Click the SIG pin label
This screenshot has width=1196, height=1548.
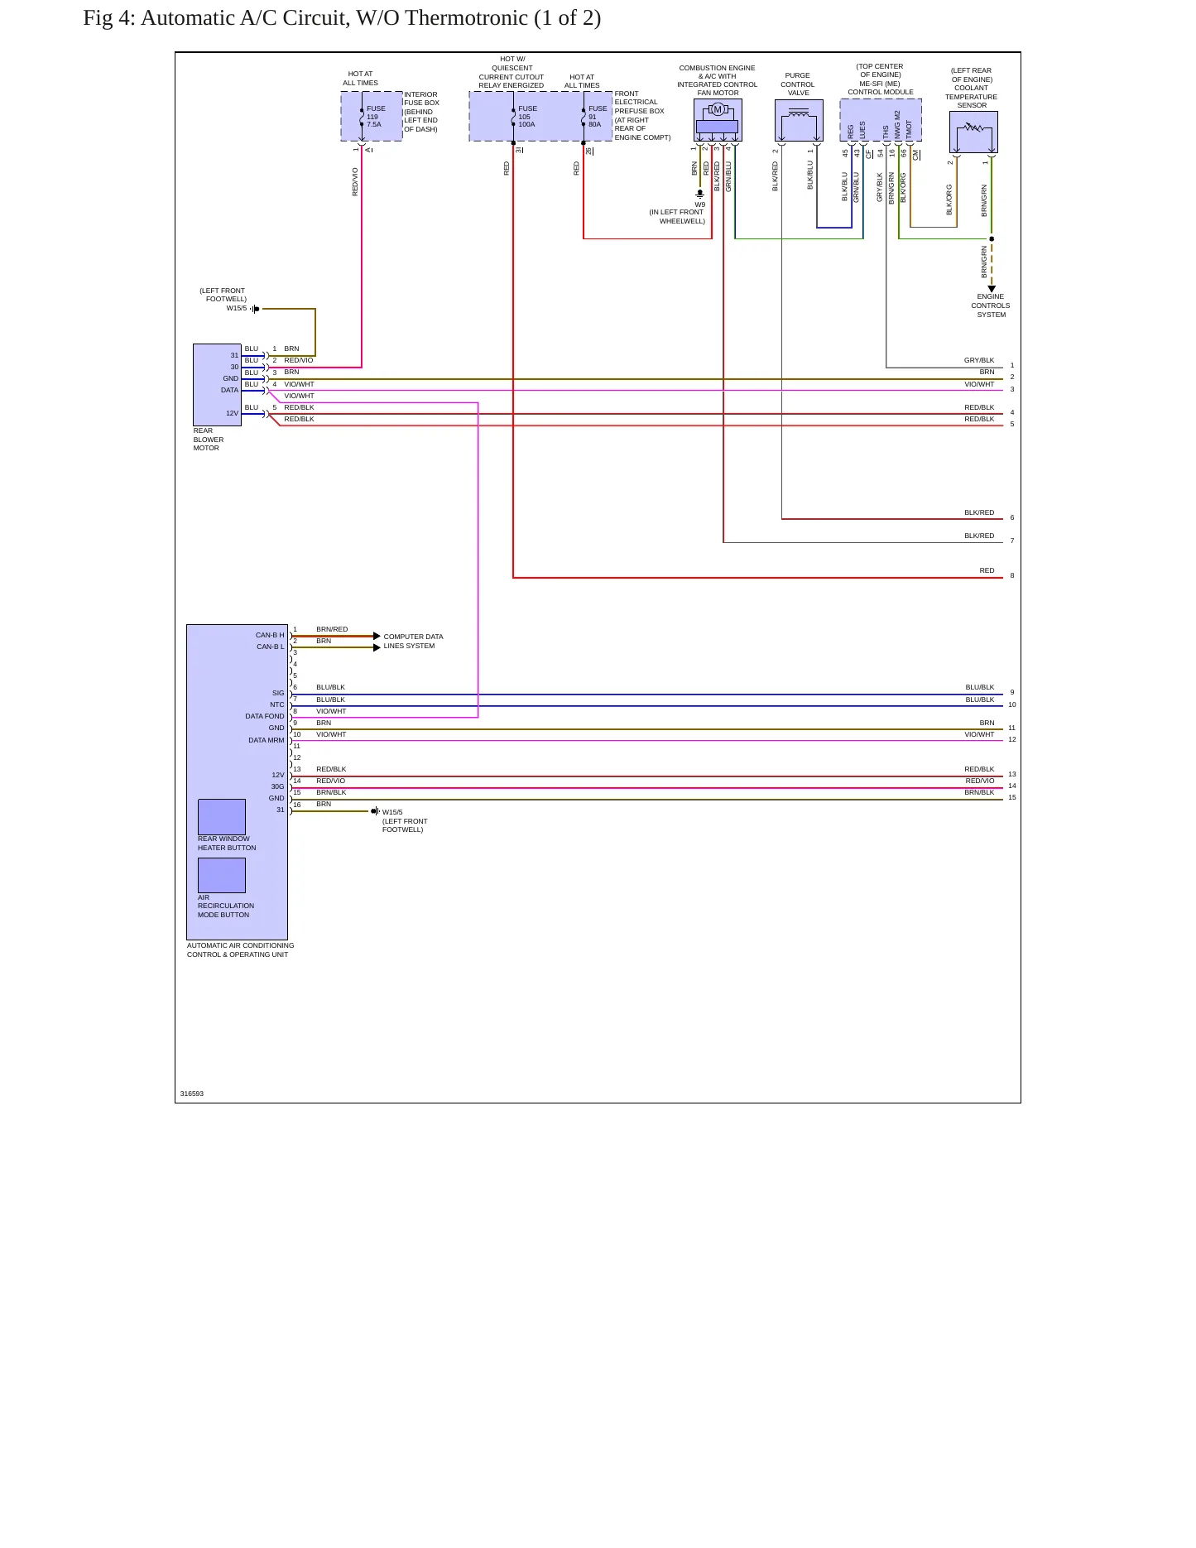pos(278,693)
